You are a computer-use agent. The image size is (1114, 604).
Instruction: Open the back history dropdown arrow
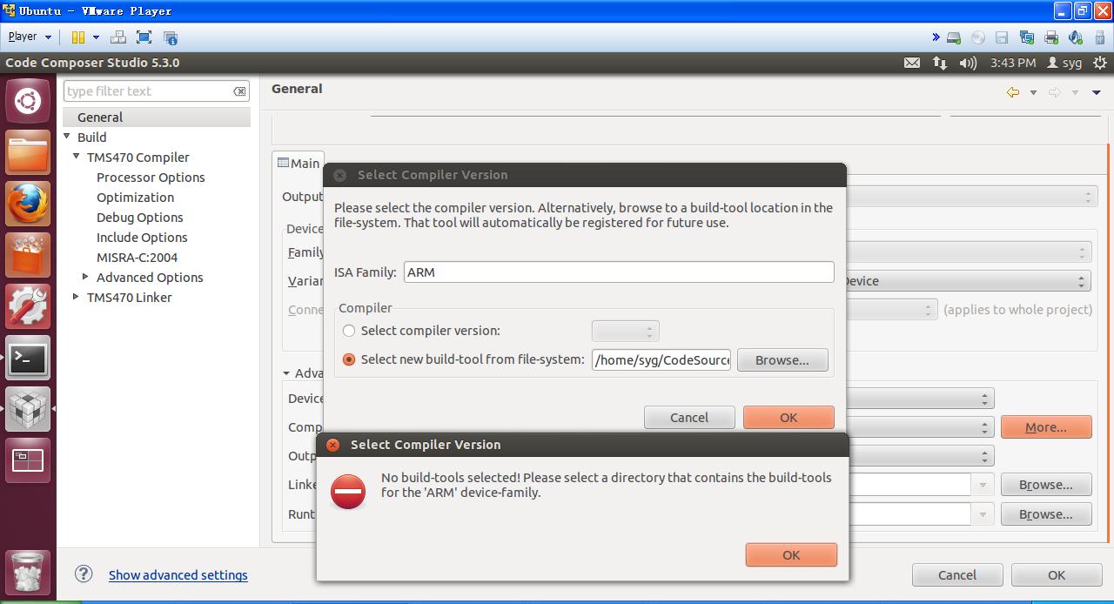coord(1033,92)
